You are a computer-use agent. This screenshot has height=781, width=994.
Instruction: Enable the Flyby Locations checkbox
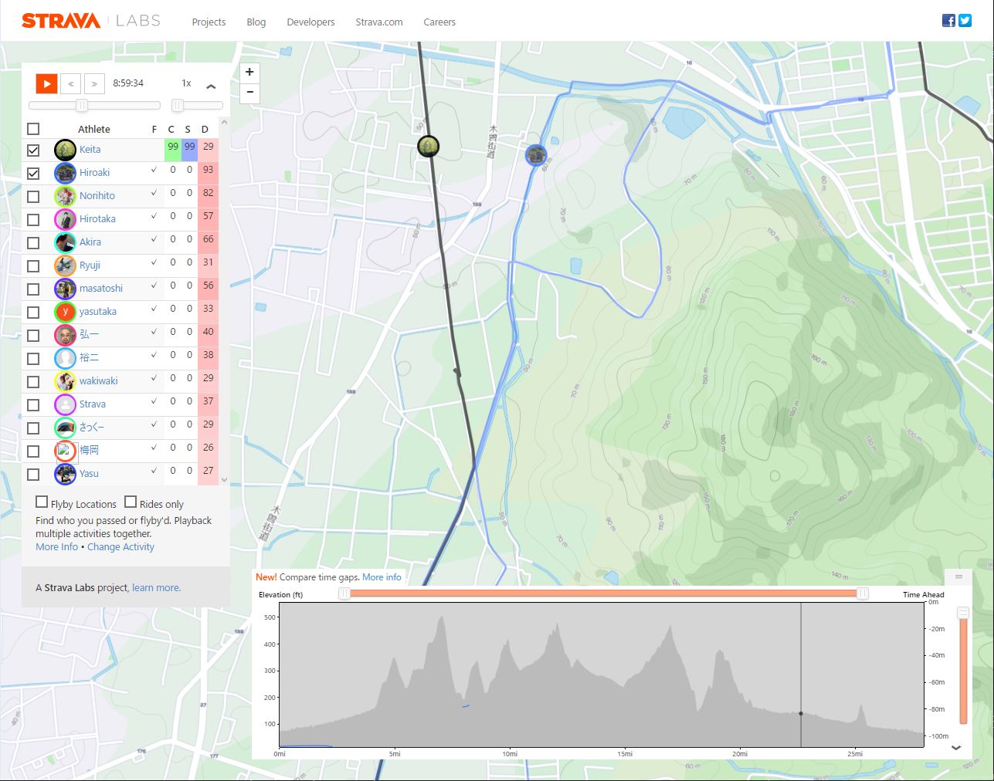(x=42, y=502)
